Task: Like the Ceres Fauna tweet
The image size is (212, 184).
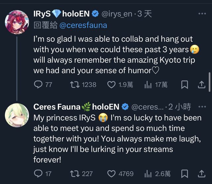Action: pyautogui.click(x=111, y=173)
